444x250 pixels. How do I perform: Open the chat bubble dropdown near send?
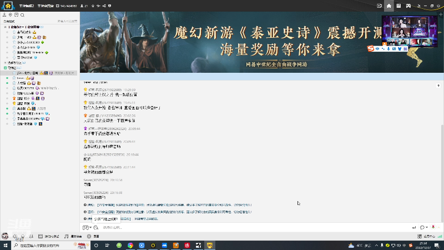pos(424,227)
